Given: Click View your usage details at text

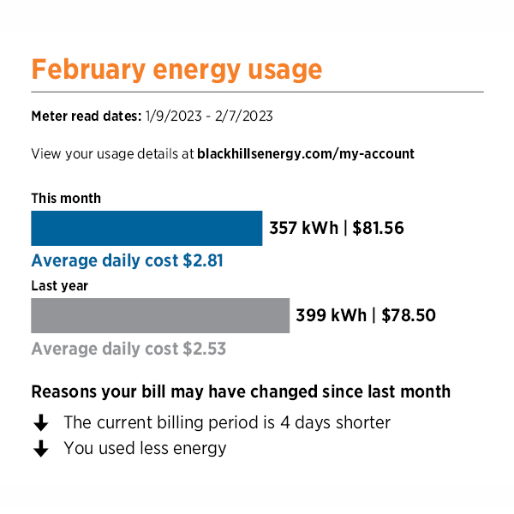Looking at the screenshot, I should (112, 153).
